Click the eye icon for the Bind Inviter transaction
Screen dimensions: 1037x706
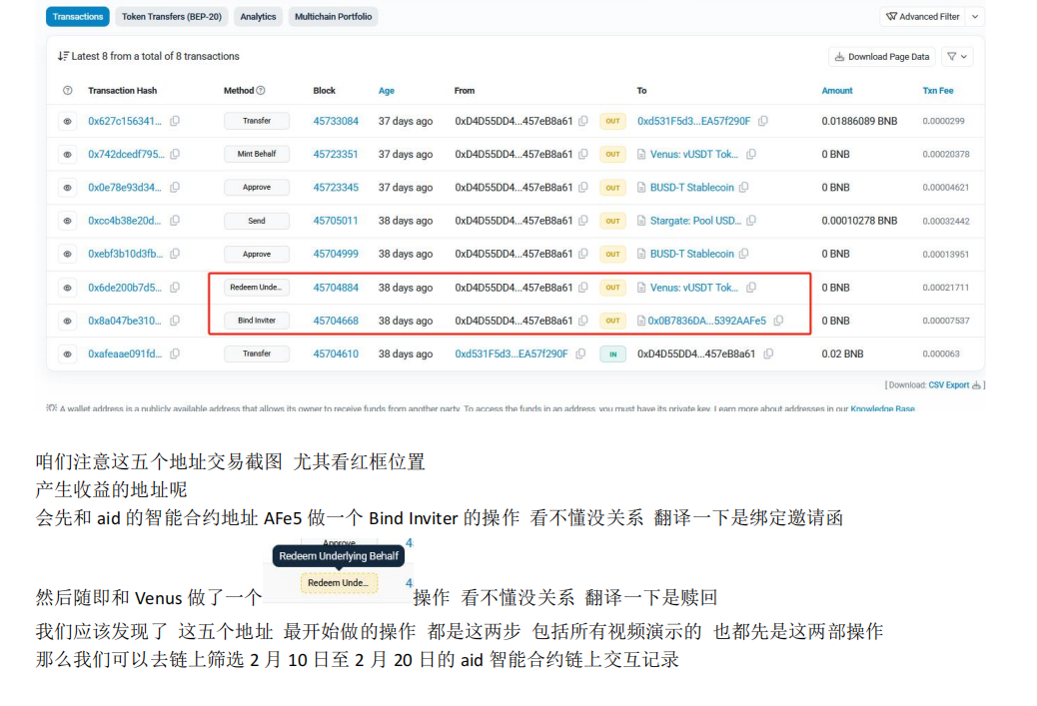67,321
